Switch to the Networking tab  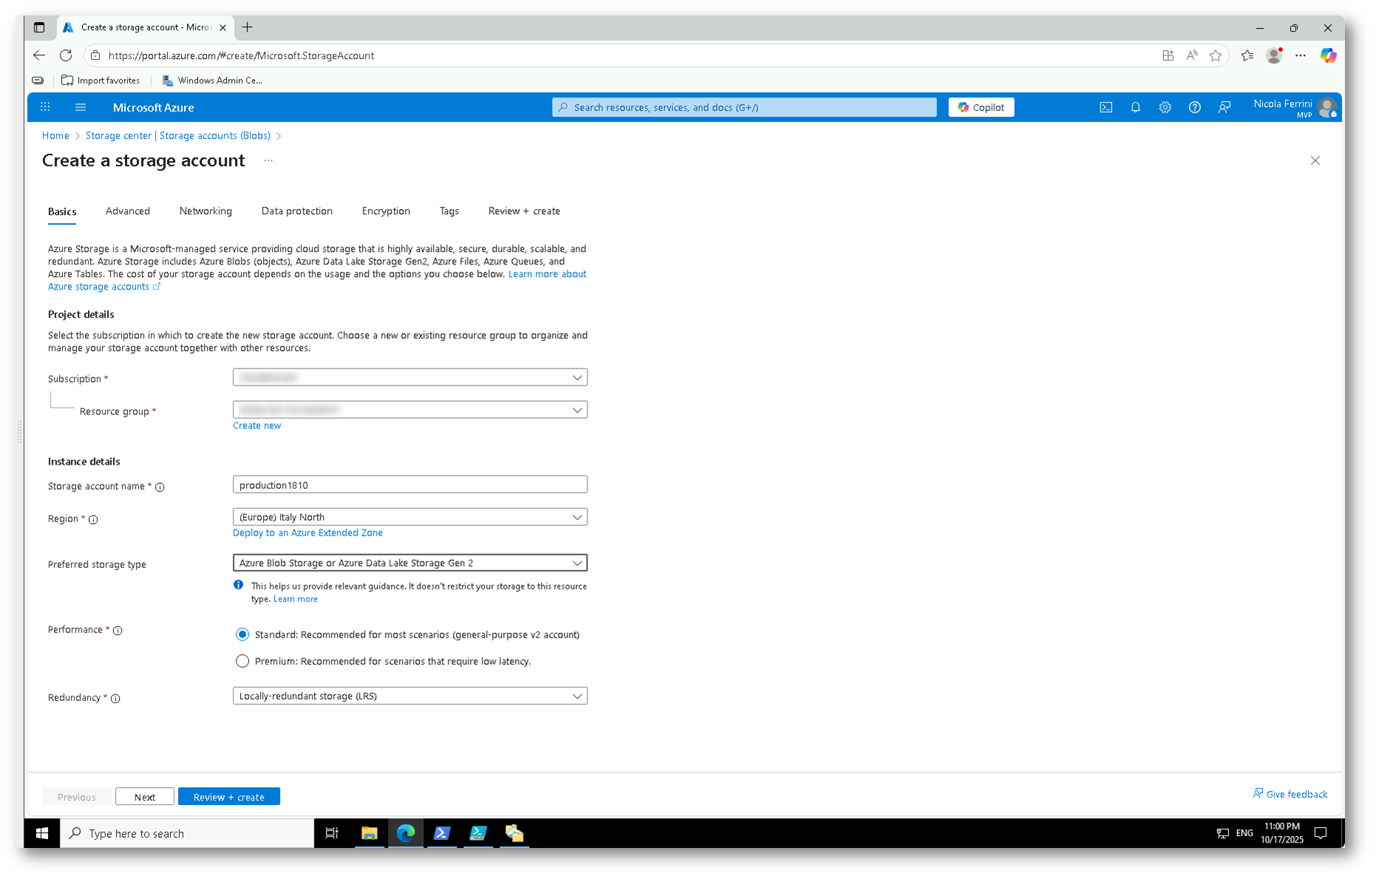(205, 211)
